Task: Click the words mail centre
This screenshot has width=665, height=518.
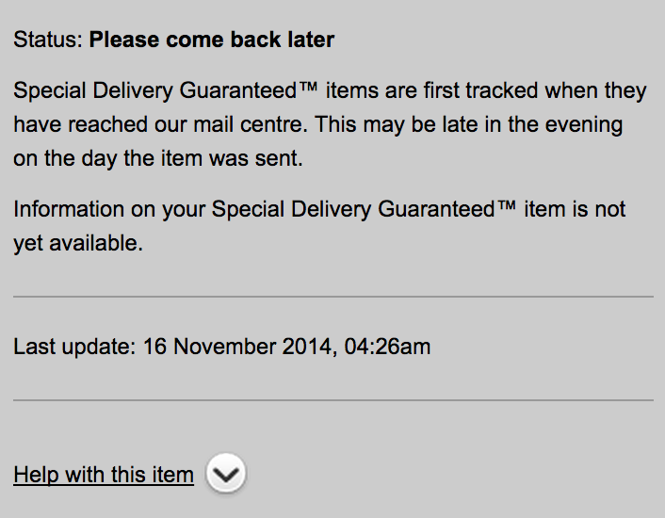Action: click(x=251, y=124)
